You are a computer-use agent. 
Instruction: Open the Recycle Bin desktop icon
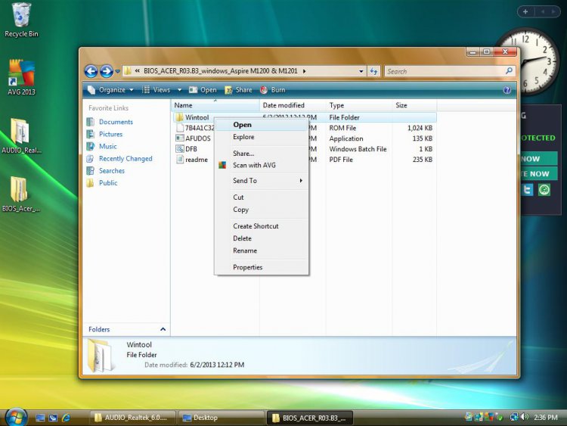click(21, 20)
